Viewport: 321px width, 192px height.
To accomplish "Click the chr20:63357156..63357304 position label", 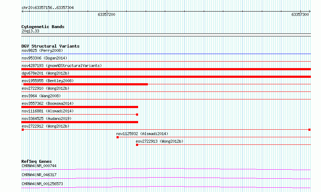I will coord(48,8).
